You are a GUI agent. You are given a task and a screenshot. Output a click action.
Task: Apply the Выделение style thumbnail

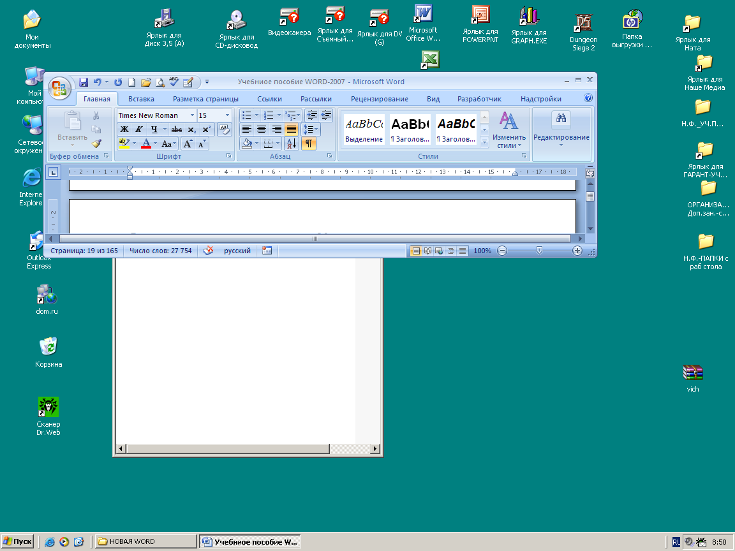364,129
